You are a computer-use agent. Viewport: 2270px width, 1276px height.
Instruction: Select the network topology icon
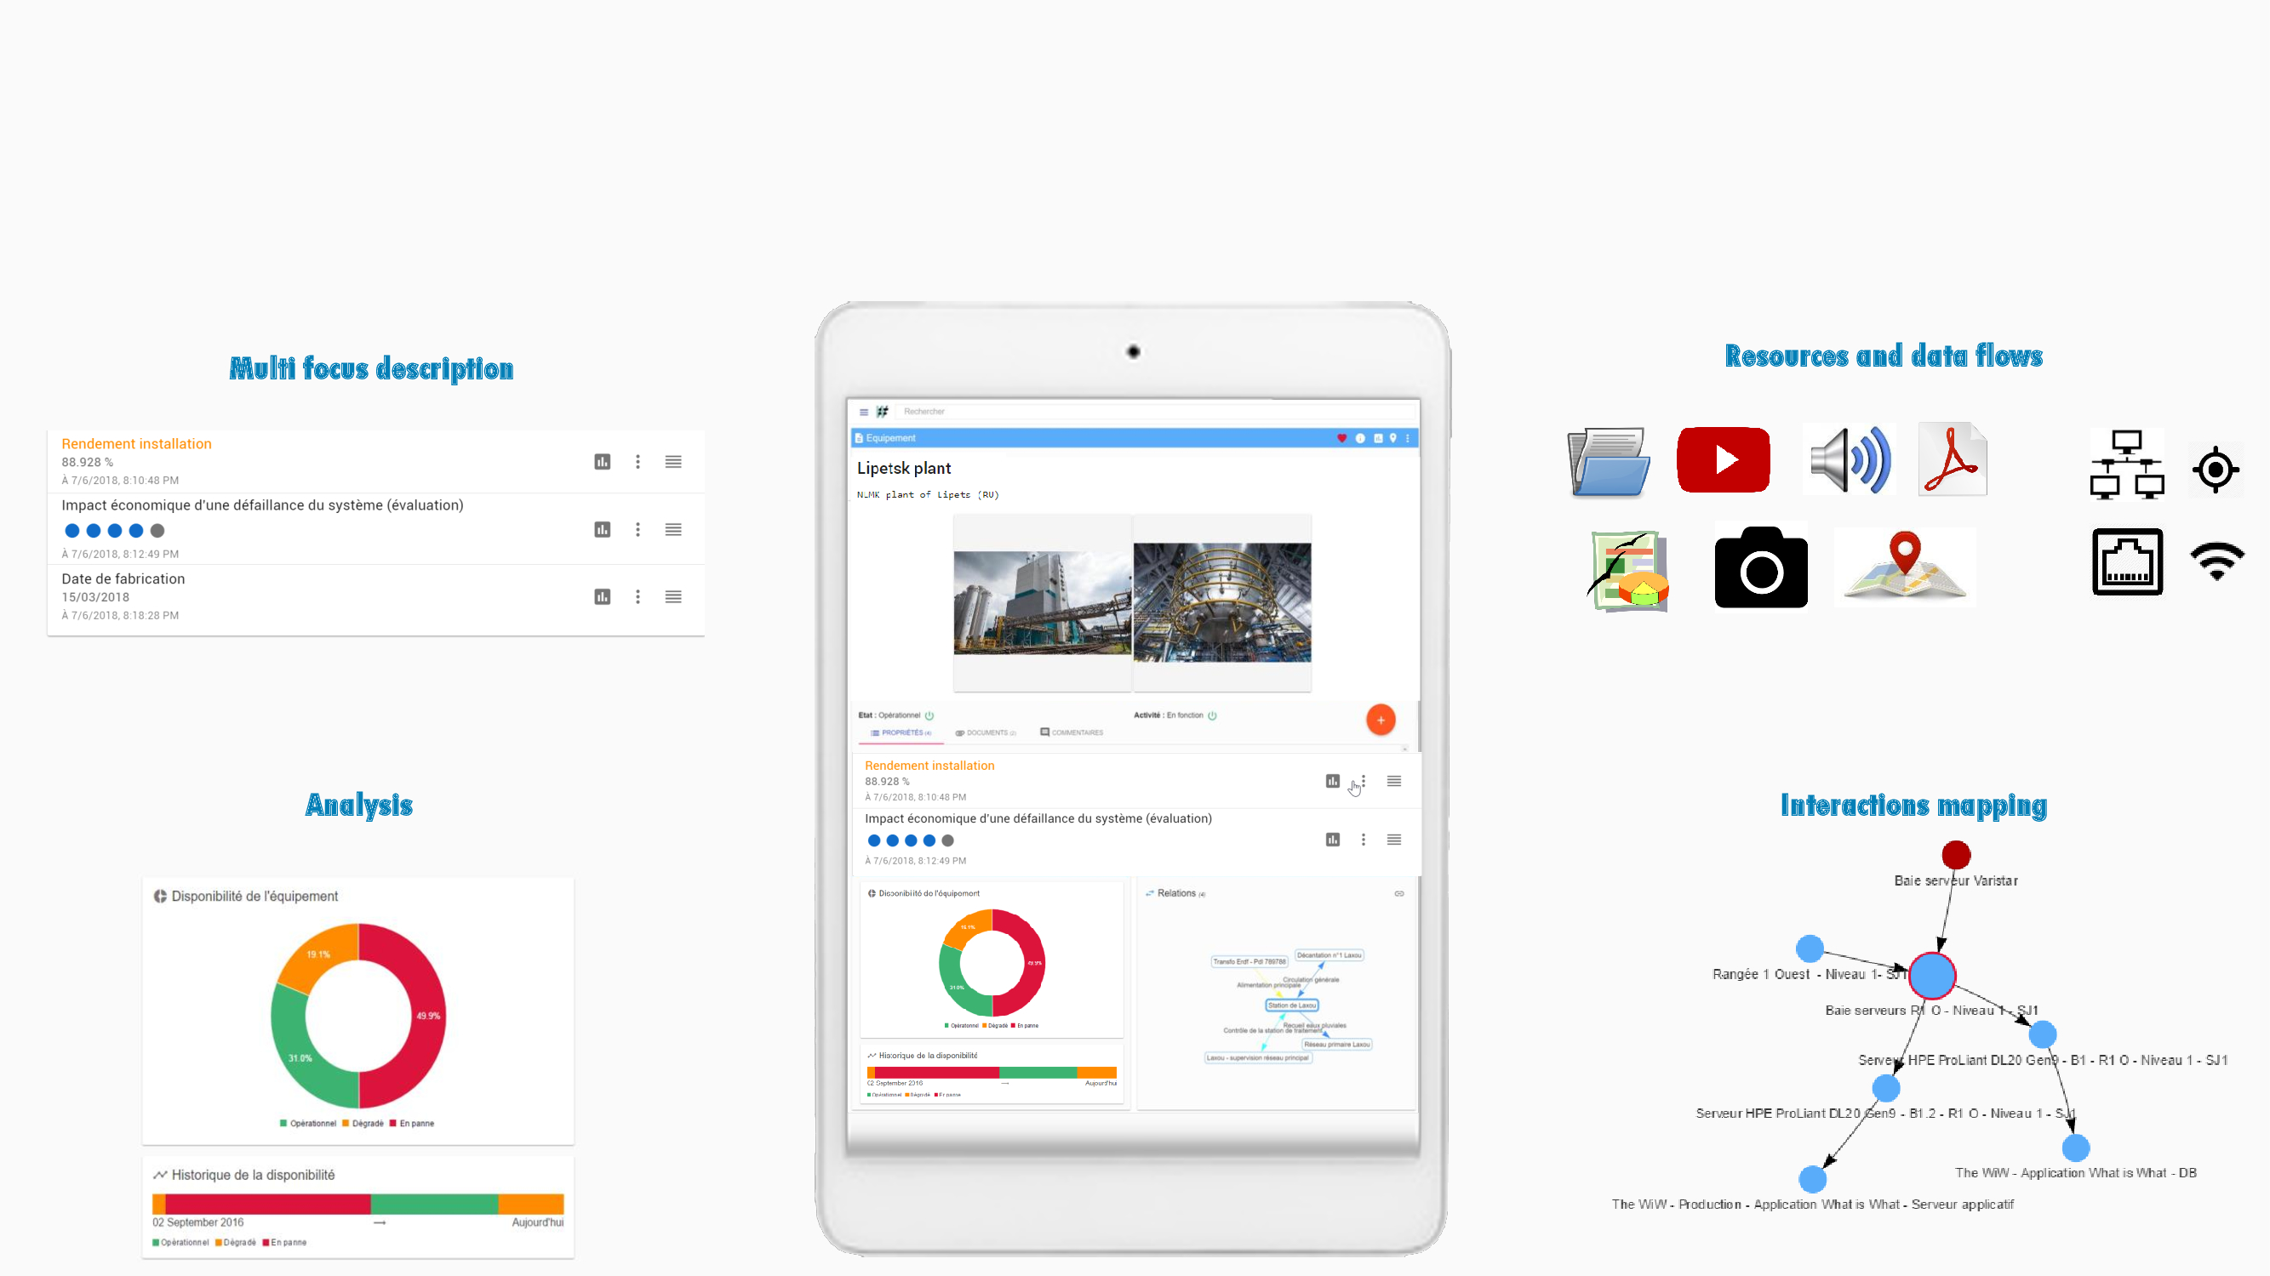click(2122, 464)
